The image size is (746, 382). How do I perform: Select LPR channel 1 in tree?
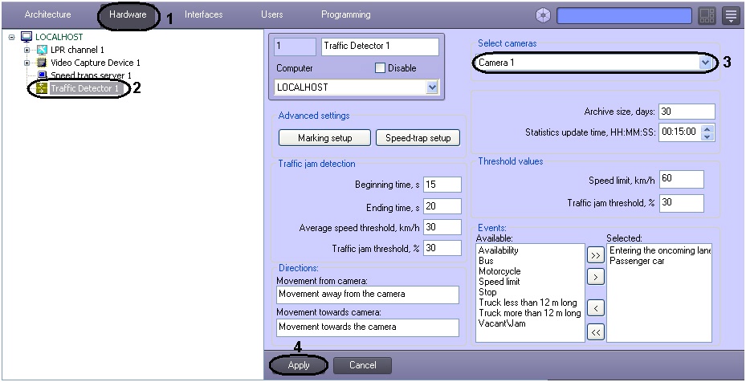coord(77,50)
